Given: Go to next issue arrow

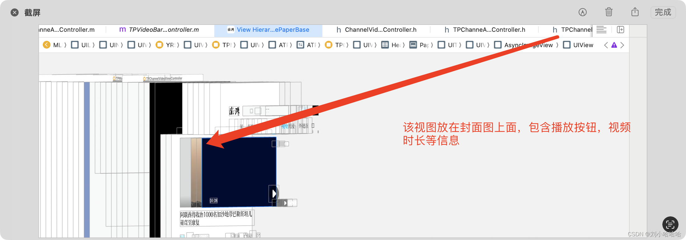Looking at the screenshot, I should tap(622, 45).
